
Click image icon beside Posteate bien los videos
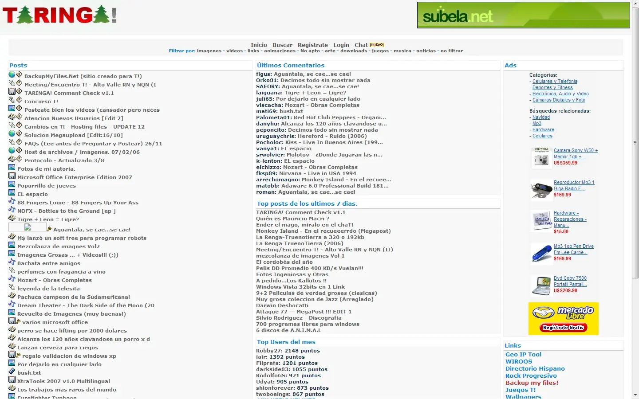(12, 108)
